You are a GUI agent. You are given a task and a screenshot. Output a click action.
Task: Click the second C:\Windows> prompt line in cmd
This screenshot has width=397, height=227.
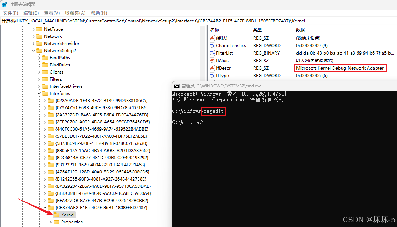tap(188, 122)
